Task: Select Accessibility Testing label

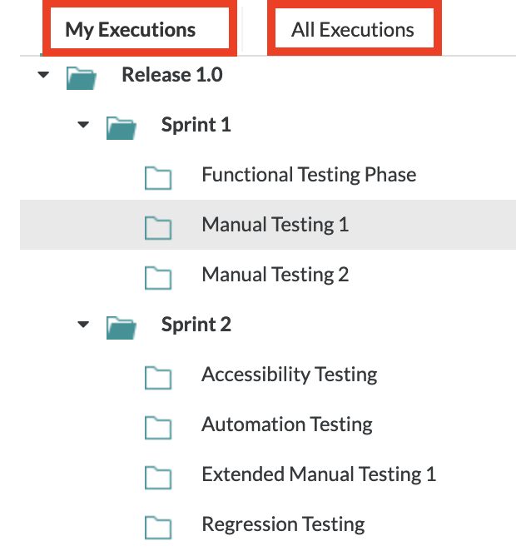Action: click(x=289, y=375)
